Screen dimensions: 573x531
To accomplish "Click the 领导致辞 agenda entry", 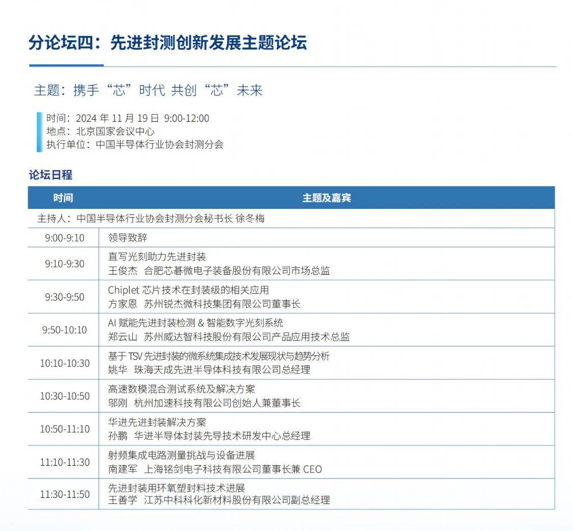I will (127, 237).
